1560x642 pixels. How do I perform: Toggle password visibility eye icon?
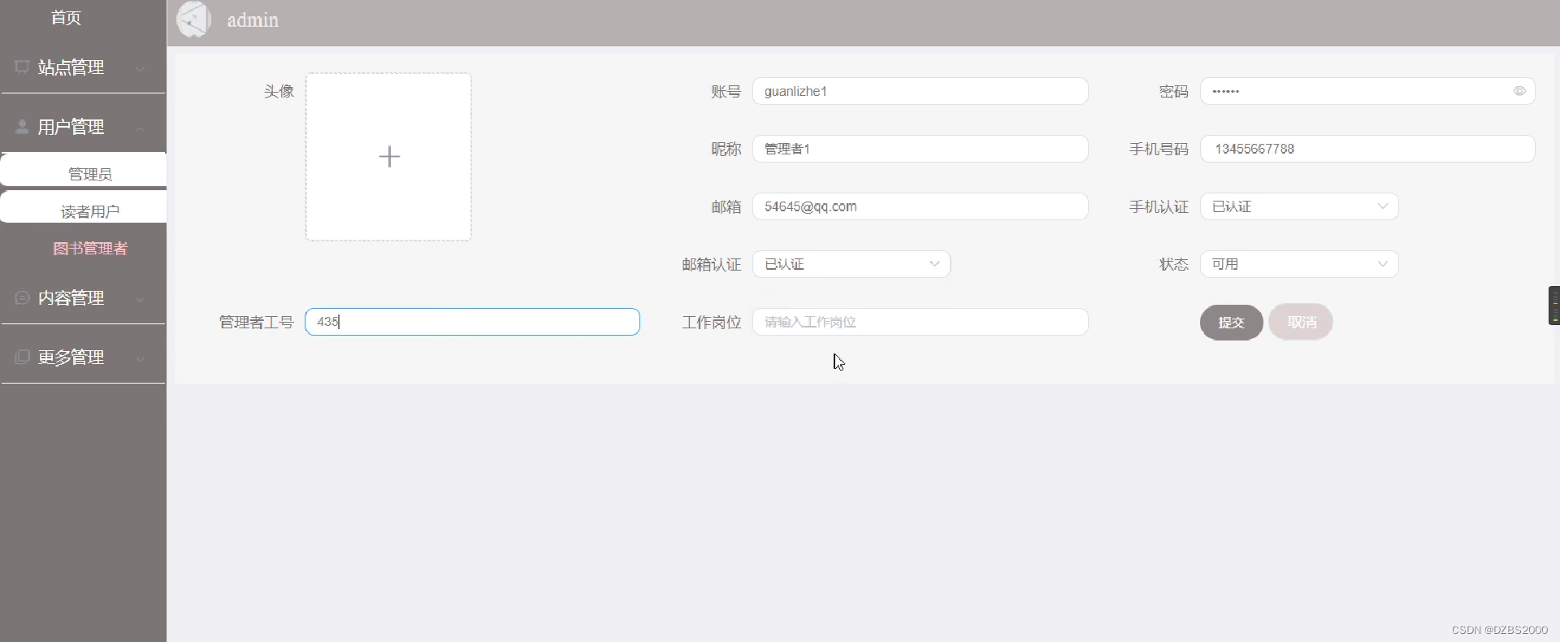tap(1519, 91)
